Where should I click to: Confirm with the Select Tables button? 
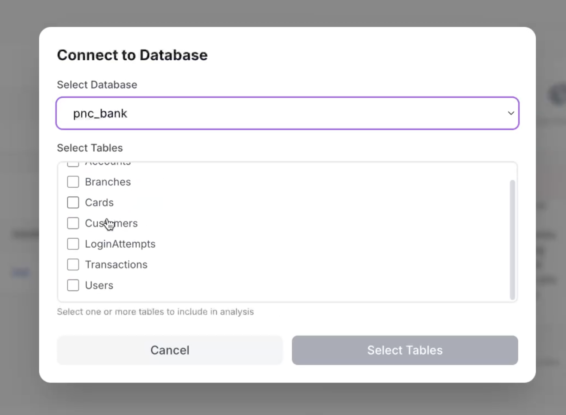coord(405,350)
